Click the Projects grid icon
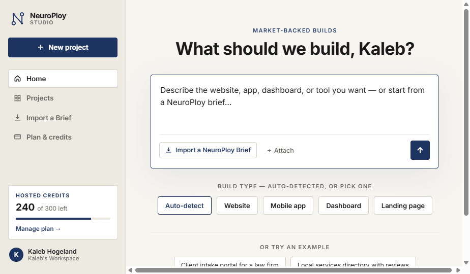This screenshot has height=274, width=470. click(18, 98)
